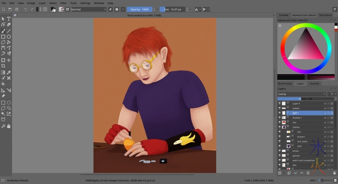The width and height of the screenshot is (338, 184).
Task: Hide the hair layer
Action: tap(280, 123)
